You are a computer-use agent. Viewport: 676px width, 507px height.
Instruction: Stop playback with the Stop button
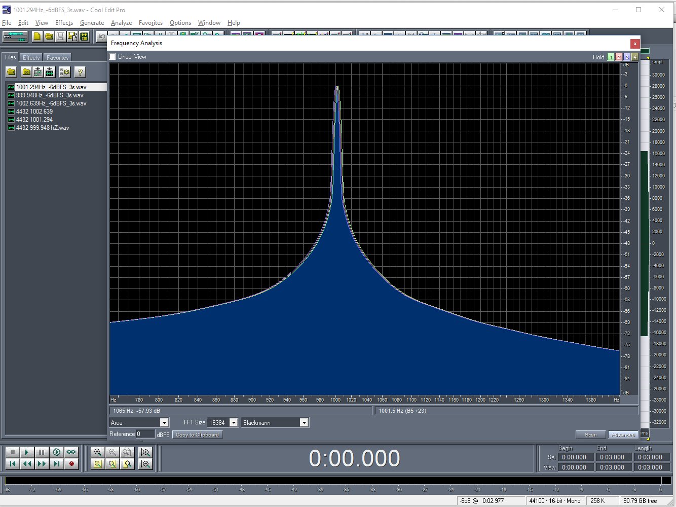click(x=13, y=452)
